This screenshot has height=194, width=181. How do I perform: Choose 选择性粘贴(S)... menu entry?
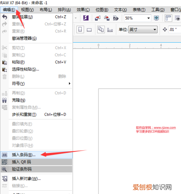point(37,69)
